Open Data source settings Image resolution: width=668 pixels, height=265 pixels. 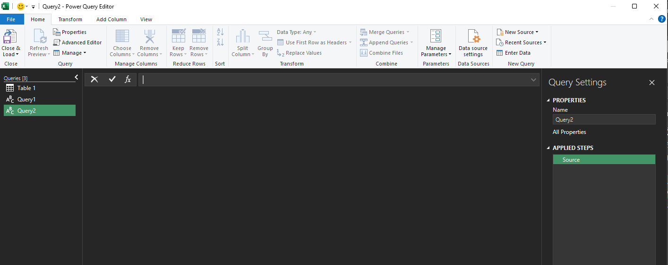(x=473, y=43)
